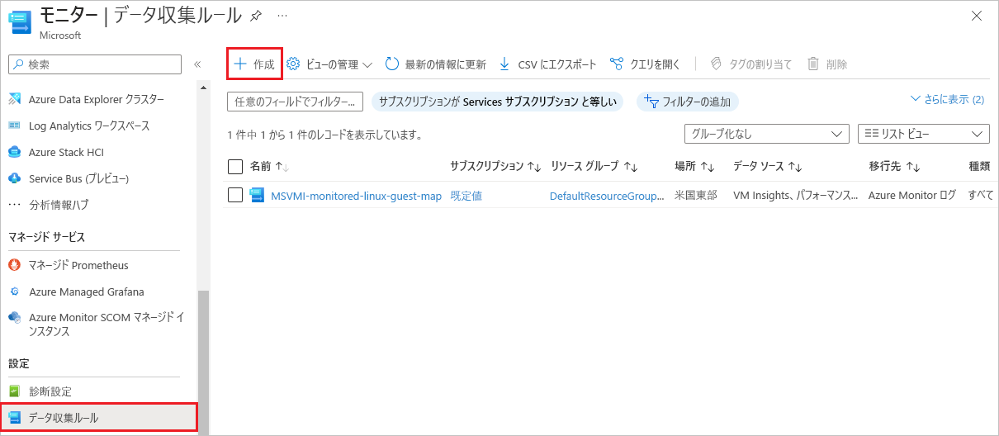Click the download arrow icon for CSV
The width and height of the screenshot is (999, 436).
[504, 64]
